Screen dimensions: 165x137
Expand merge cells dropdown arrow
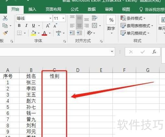tap(100, 26)
